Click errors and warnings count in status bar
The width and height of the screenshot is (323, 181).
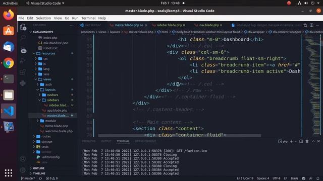[x=51, y=178]
